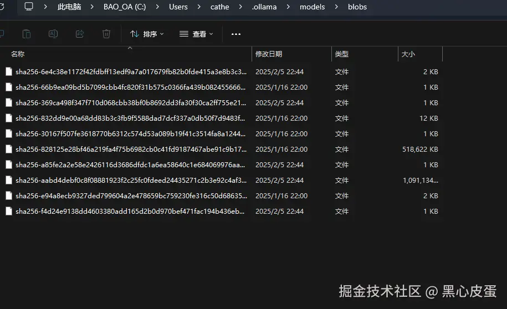507x309 pixels.
Task: Click the 文件 type cell of sha256-f4d24e91
Action: 342,212
